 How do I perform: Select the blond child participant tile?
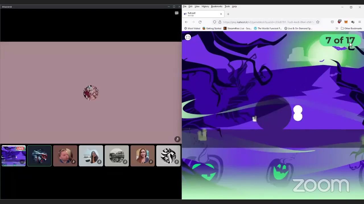coord(65,156)
